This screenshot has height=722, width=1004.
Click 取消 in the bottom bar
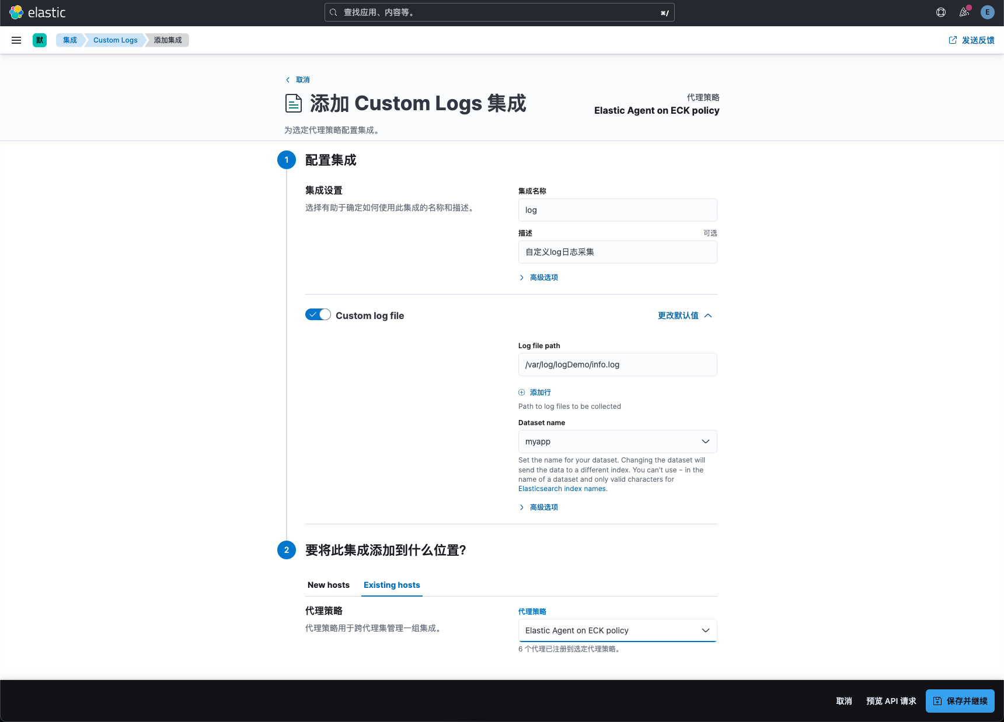844,701
